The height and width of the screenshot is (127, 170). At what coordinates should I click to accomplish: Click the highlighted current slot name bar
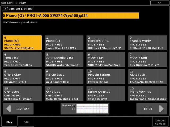click(x=70, y=16)
